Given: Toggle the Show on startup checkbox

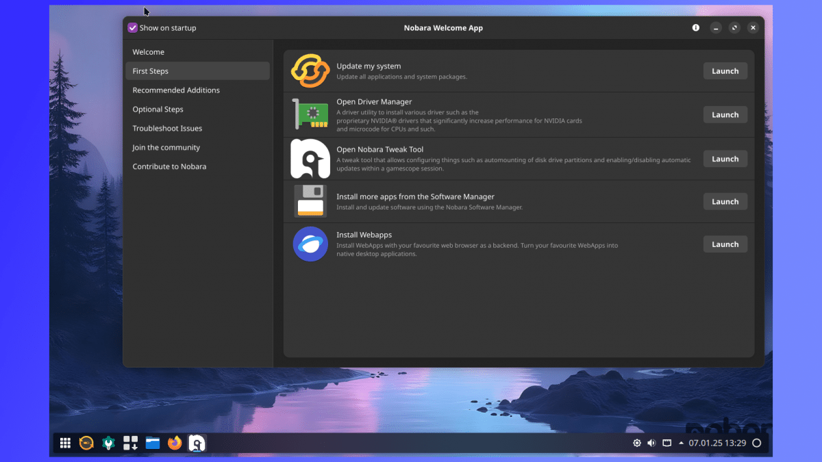Looking at the screenshot, I should coord(133,28).
